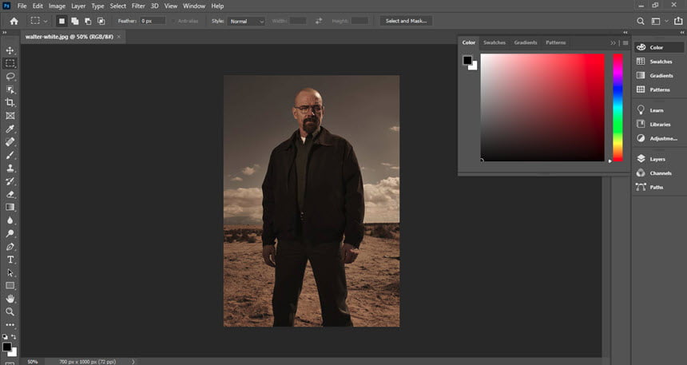Expand the Color panel group double-arrow
This screenshot has height=365, width=687.
point(613,43)
